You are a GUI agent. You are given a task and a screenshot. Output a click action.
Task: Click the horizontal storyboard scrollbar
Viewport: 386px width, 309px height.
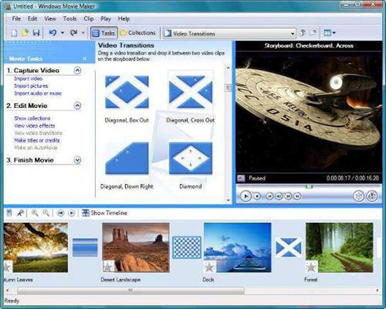point(131,290)
